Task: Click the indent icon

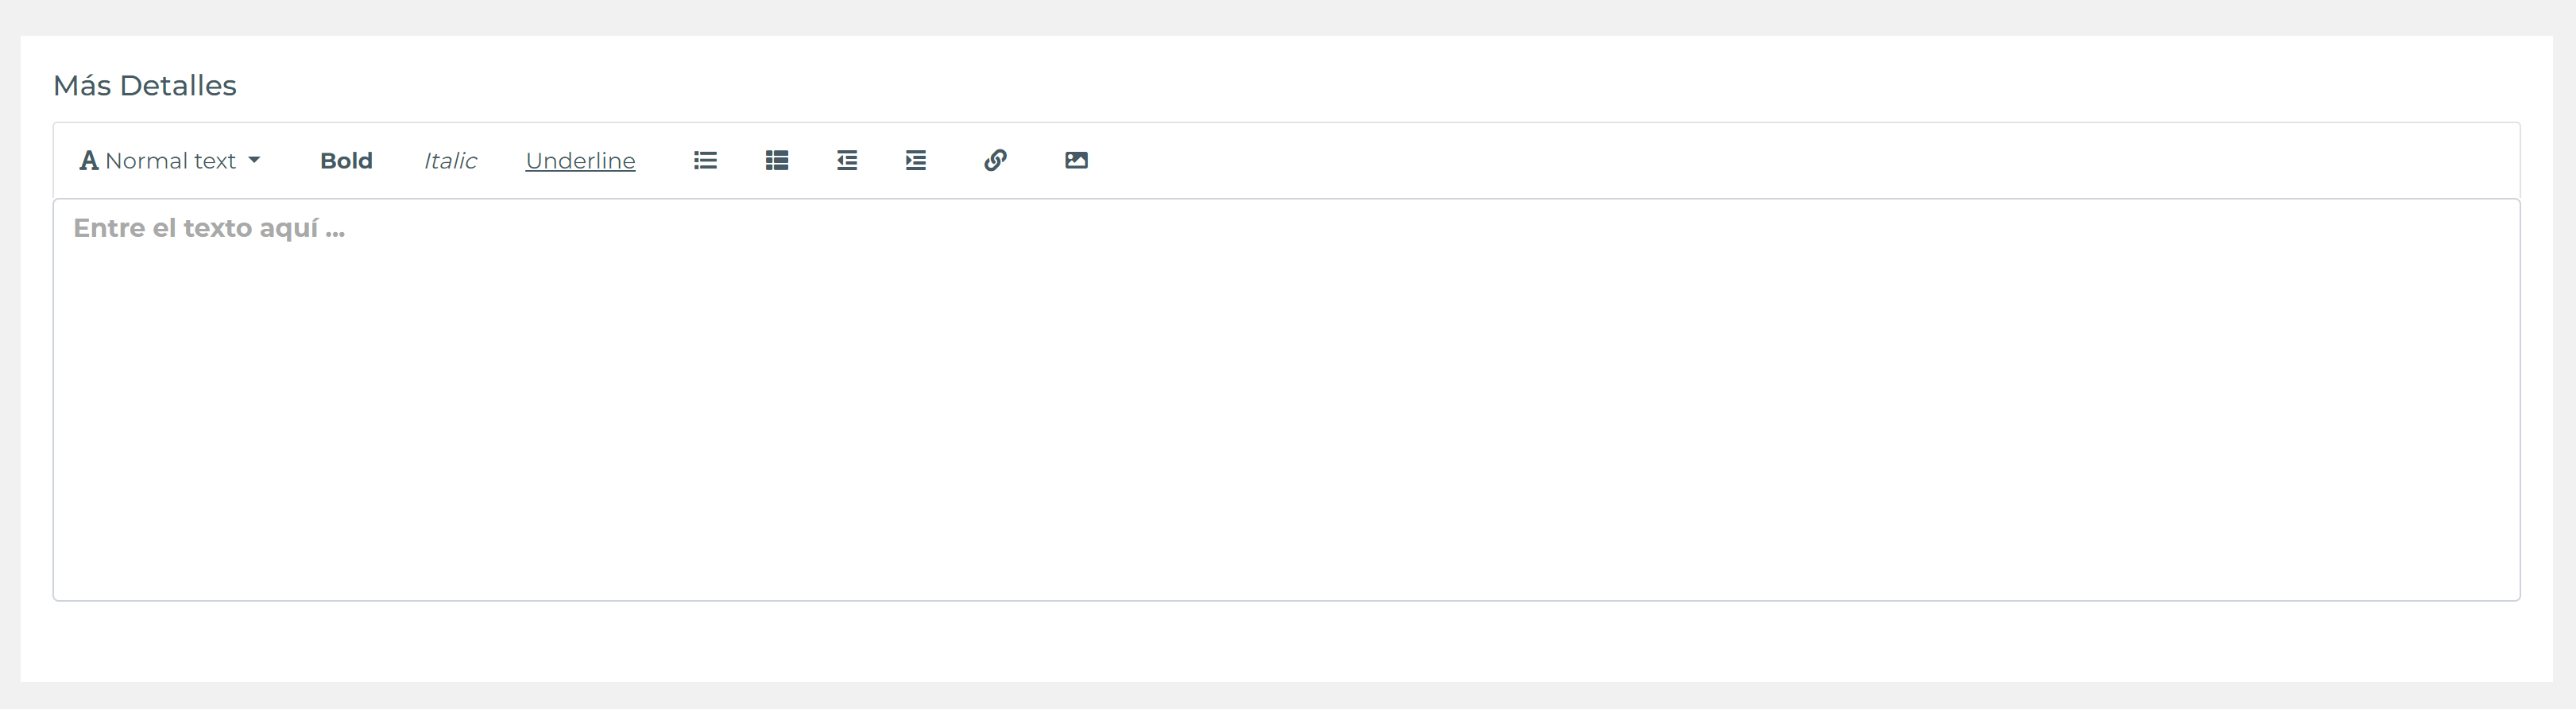Action: click(916, 160)
